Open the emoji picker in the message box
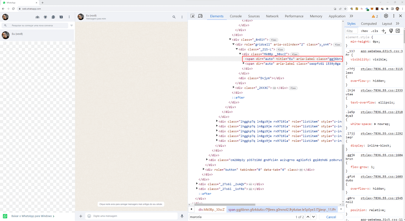The width and height of the screenshot is (405, 221). point(89,216)
